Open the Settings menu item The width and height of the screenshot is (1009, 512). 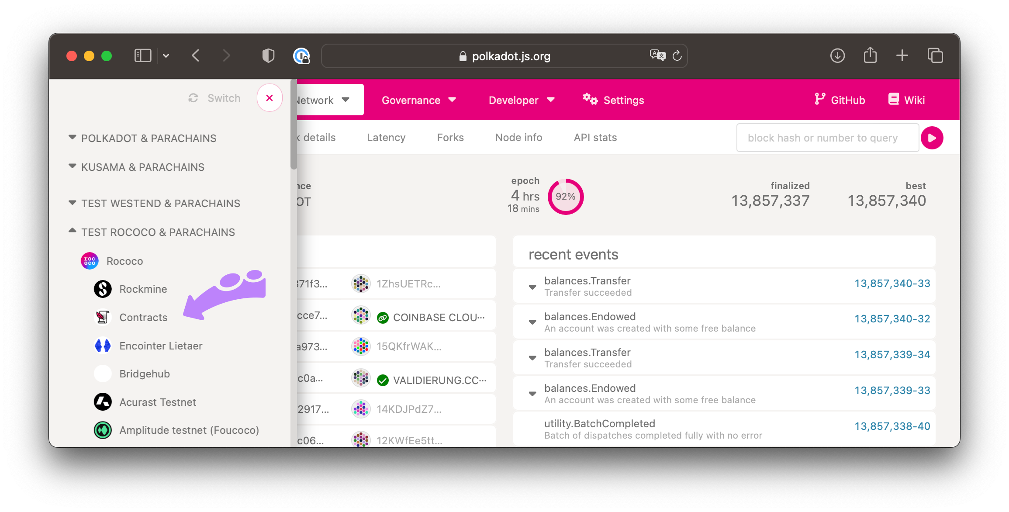coord(613,100)
